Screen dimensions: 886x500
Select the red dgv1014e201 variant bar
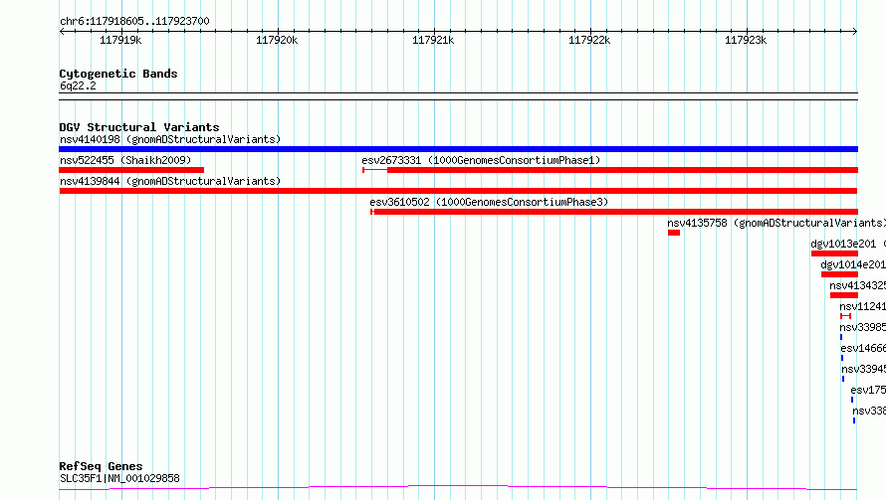pos(839,274)
